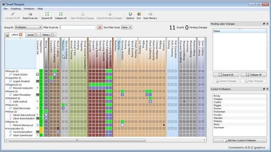Click the Commit Pending Changes toolbar icon
The image size is (271, 152).
(109, 14)
